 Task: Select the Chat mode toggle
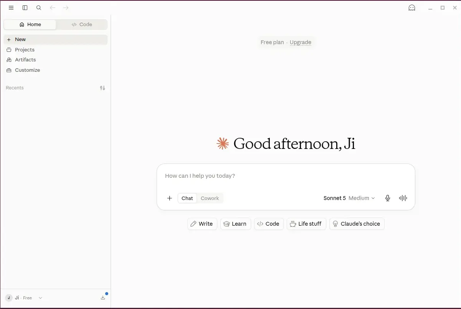coord(187,198)
